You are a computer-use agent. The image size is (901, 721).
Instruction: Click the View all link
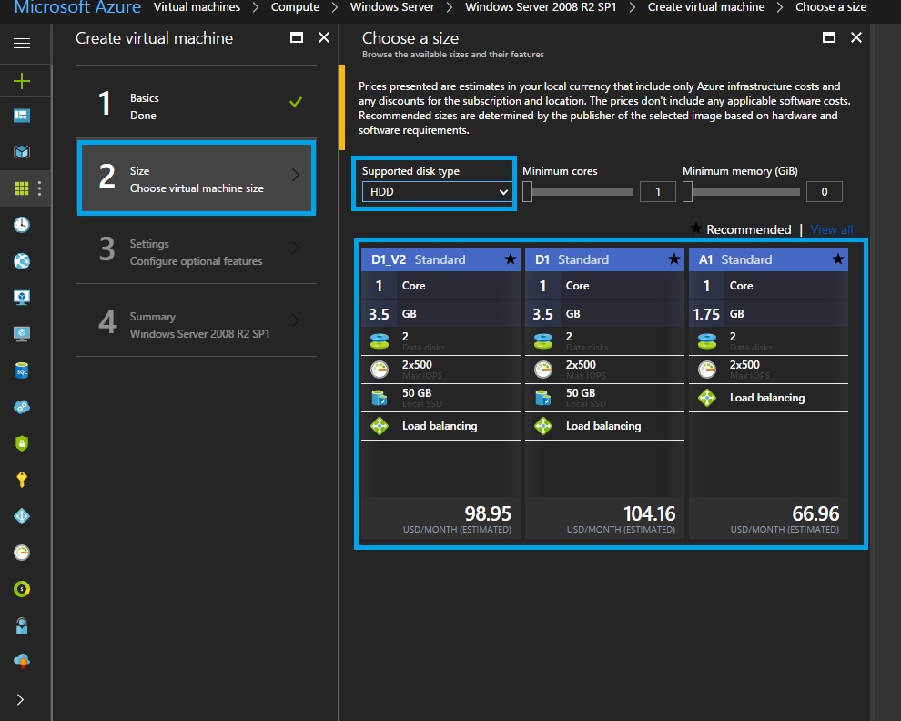coord(831,229)
